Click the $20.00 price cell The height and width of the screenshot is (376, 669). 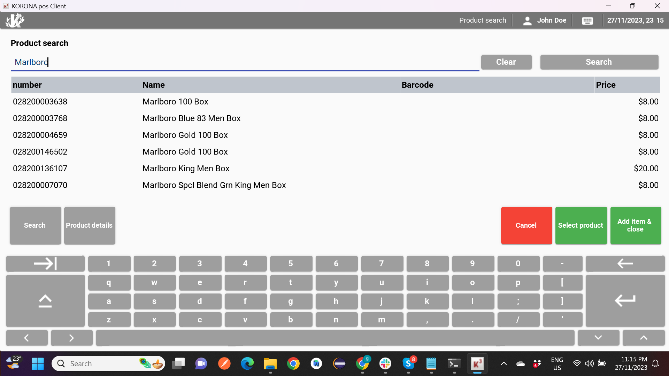click(646, 169)
